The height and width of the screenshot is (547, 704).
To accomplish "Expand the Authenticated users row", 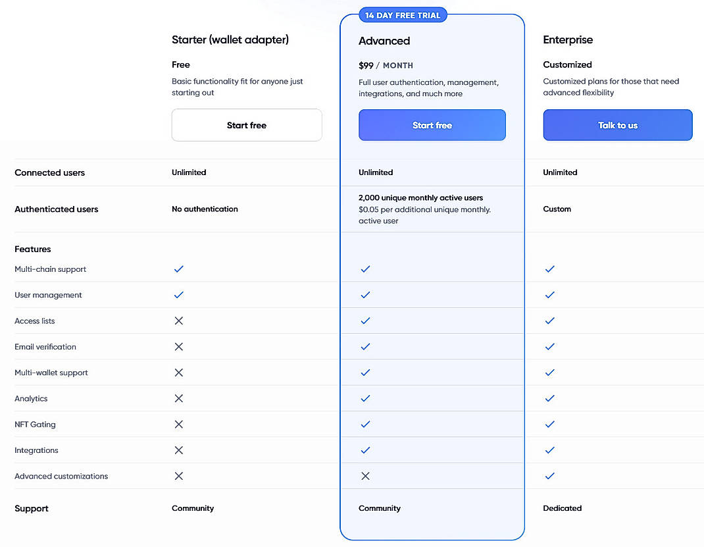I will pyautogui.click(x=56, y=209).
